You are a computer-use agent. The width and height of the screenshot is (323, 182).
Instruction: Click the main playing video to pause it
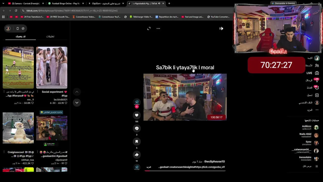(185, 97)
